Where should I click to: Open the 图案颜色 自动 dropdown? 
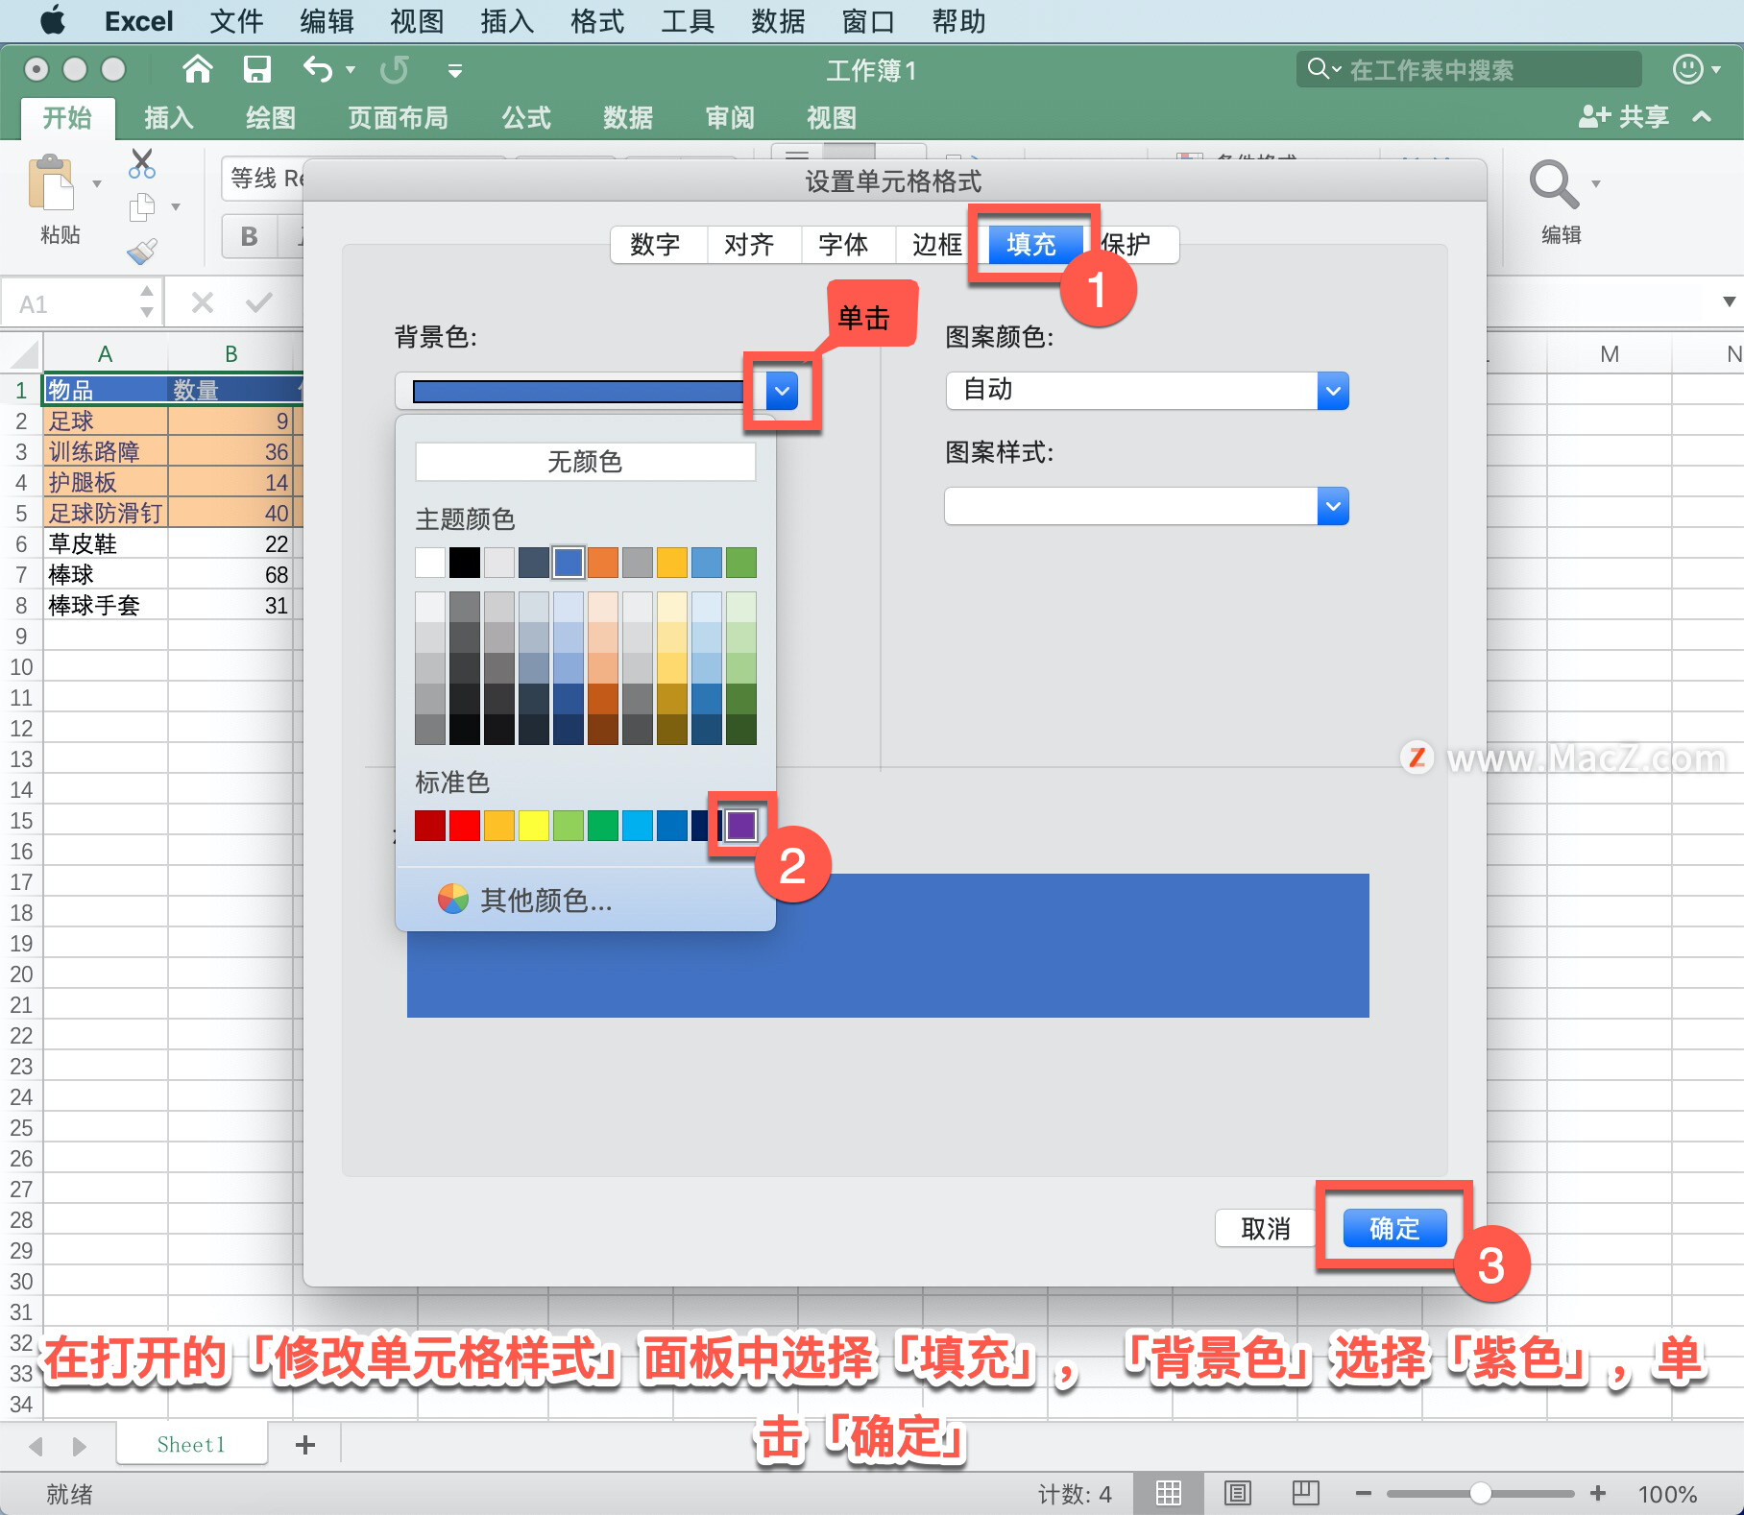click(x=1147, y=391)
